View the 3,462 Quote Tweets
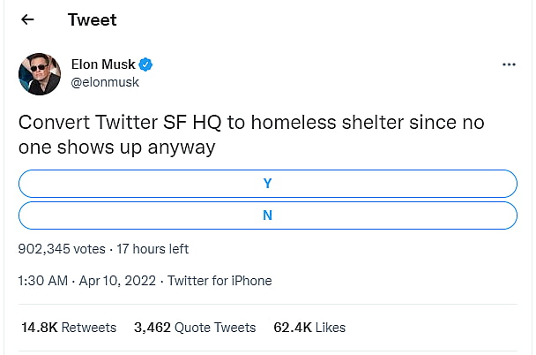The width and height of the screenshot is (536, 355). (195, 328)
